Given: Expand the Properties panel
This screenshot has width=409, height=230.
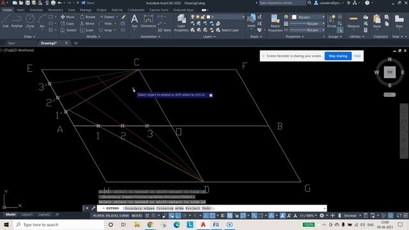Looking at the screenshot, I should pyautogui.click(x=295, y=37).
